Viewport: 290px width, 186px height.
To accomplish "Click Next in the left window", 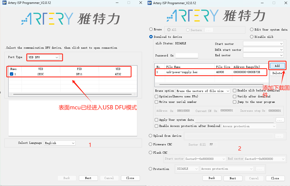I will click(88, 178).
